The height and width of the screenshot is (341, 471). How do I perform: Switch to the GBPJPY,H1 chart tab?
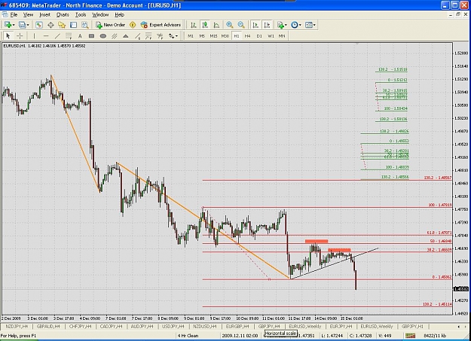413,326
